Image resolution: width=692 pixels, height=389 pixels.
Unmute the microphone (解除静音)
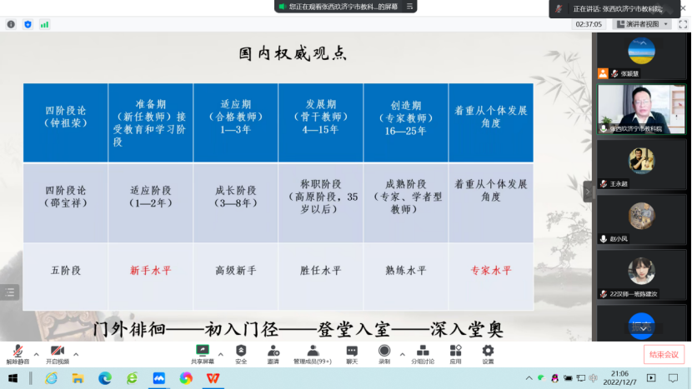click(x=17, y=352)
